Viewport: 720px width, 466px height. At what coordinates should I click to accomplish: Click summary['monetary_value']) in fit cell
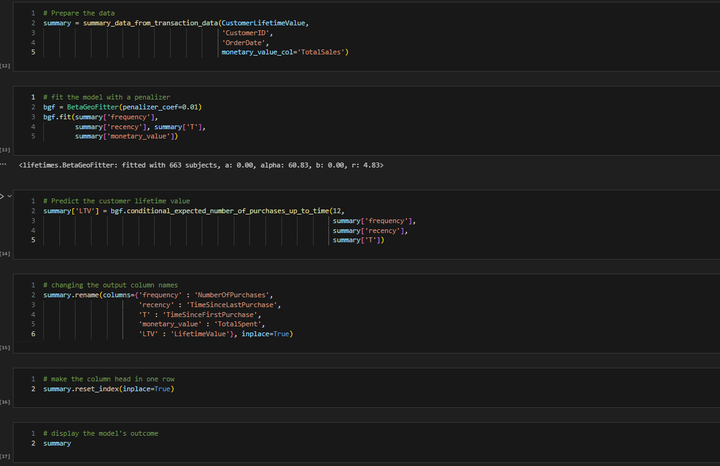pyautogui.click(x=126, y=136)
